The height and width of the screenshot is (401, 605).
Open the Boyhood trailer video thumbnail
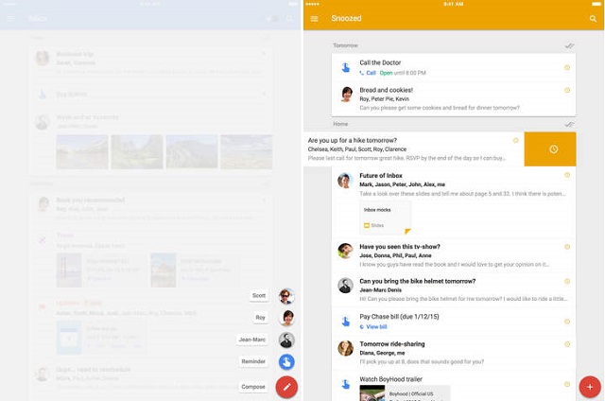click(372, 392)
